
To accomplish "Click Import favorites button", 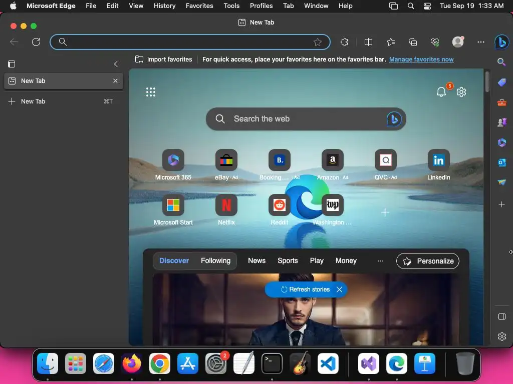I will pos(164,59).
